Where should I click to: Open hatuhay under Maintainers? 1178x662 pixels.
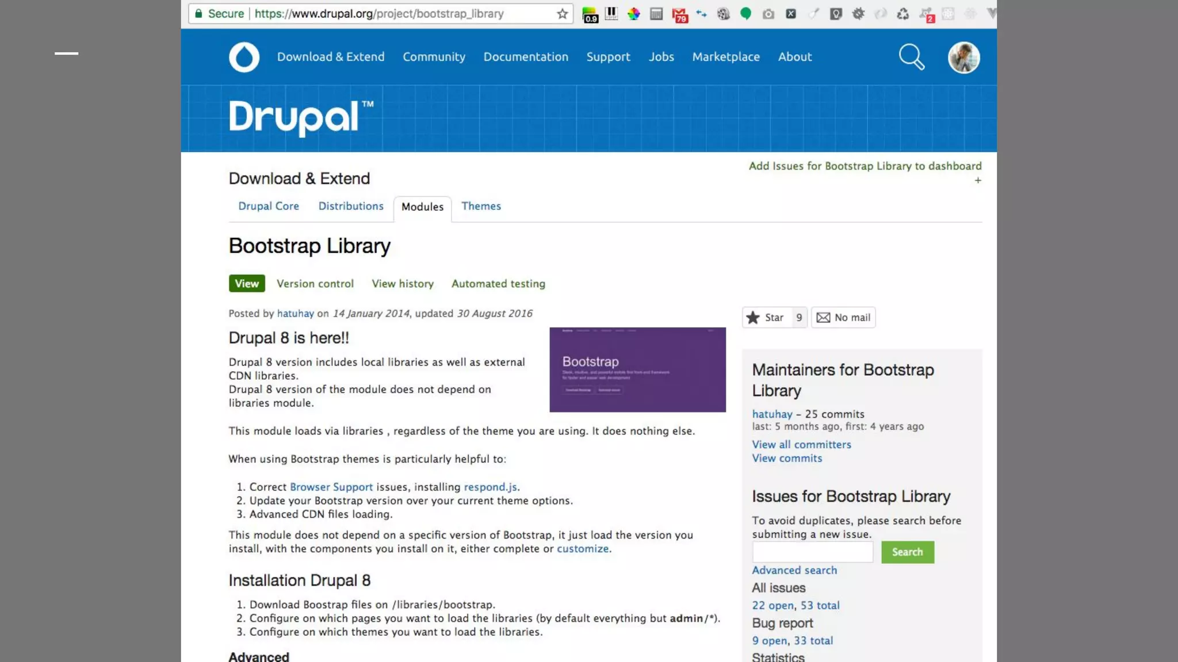tap(772, 414)
